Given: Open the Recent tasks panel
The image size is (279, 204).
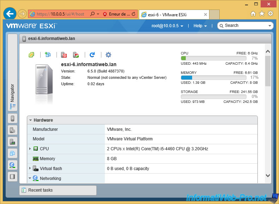Looking at the screenshot, I should 58,190.
